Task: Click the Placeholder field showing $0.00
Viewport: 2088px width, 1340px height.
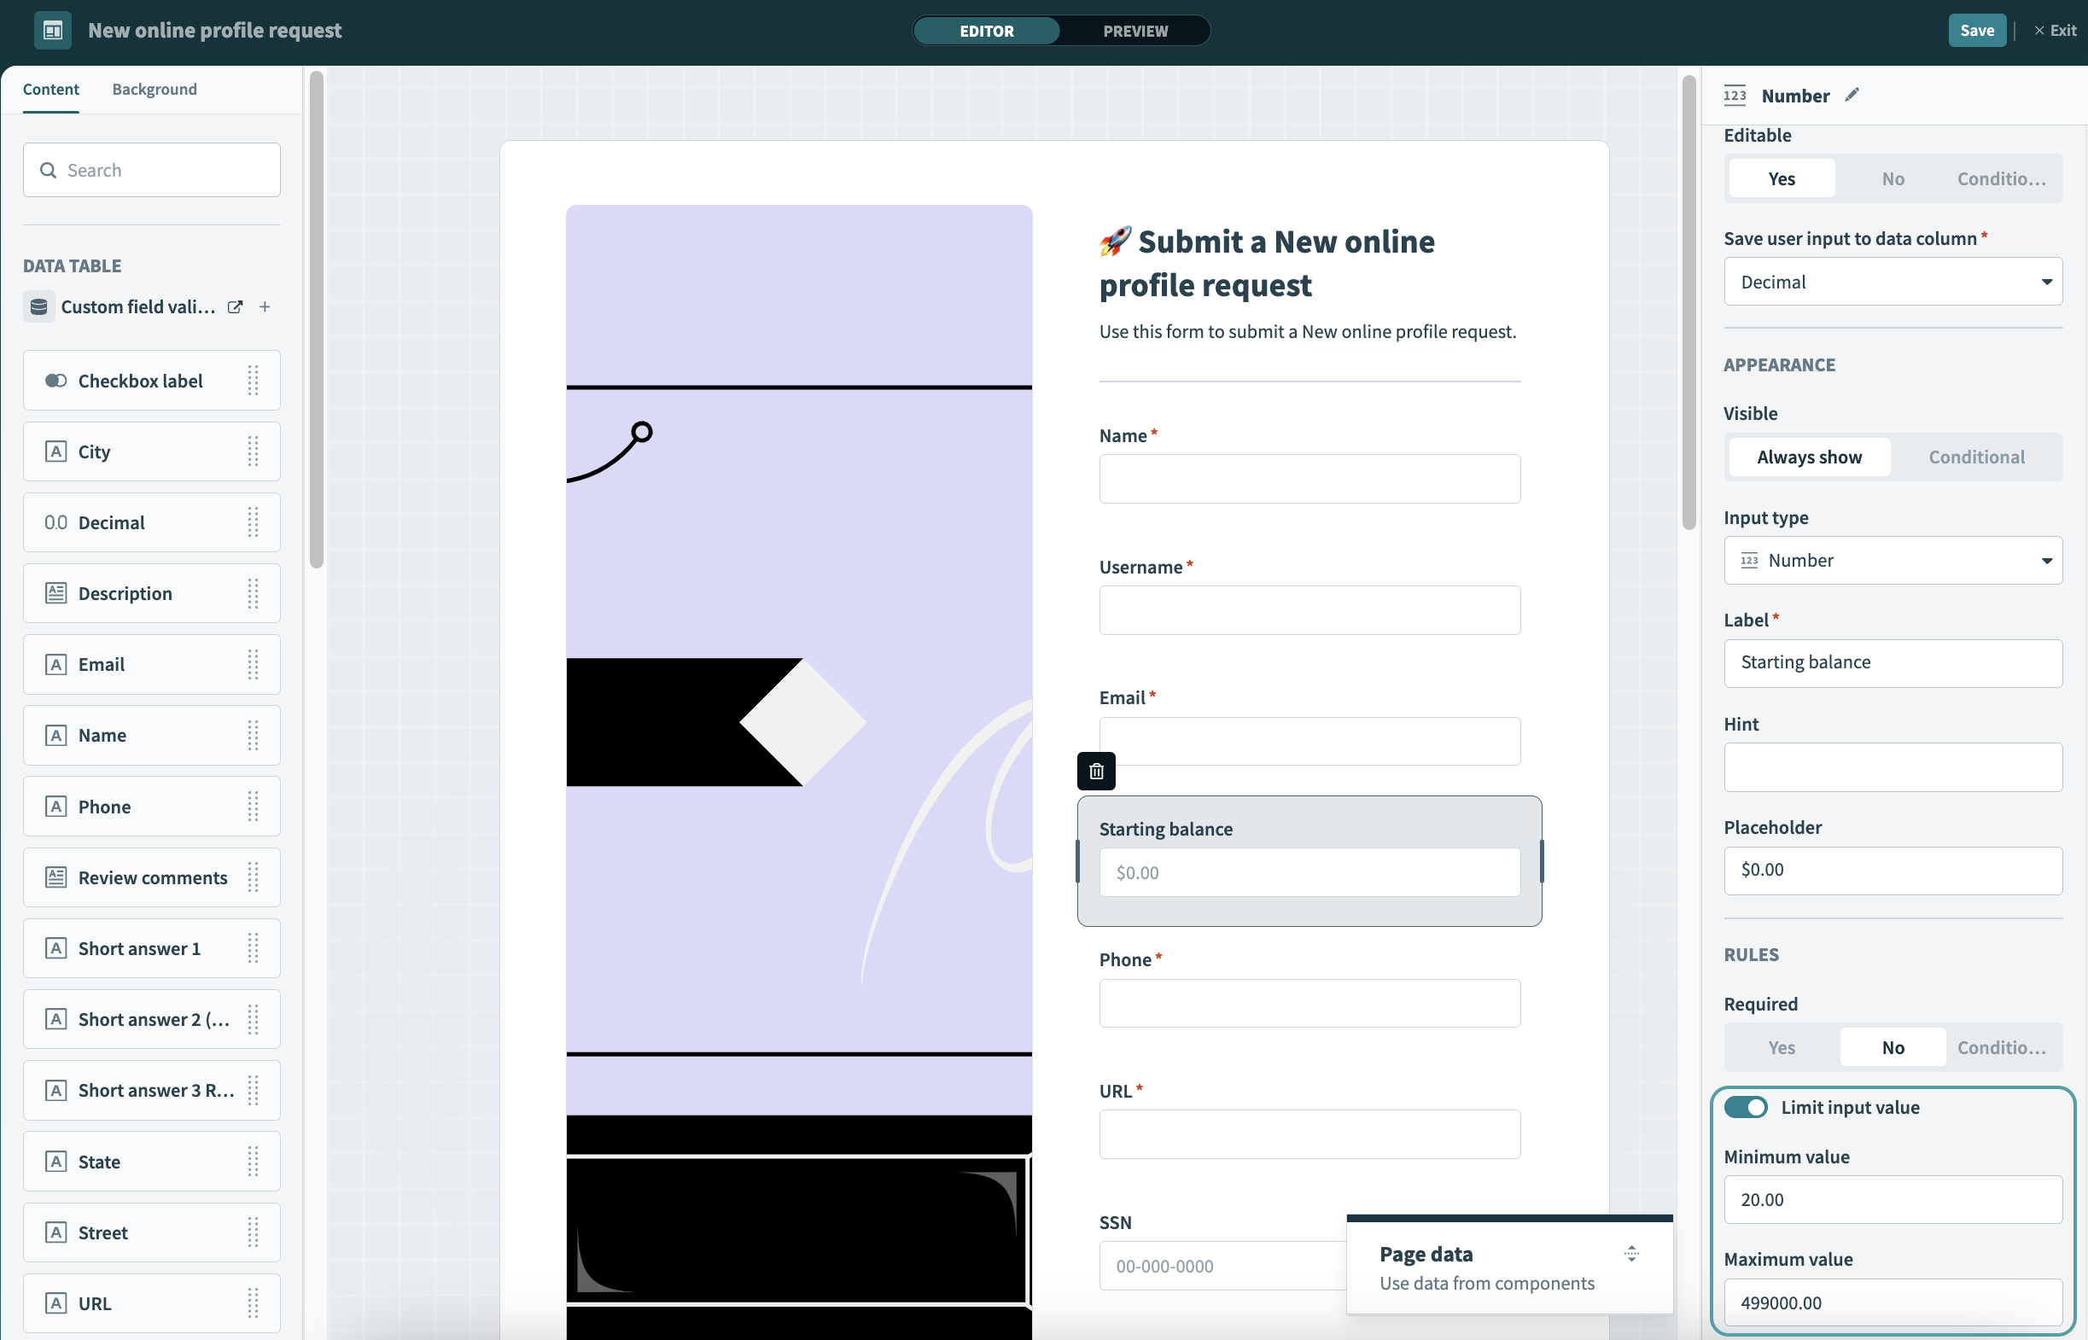Action: point(1893,869)
